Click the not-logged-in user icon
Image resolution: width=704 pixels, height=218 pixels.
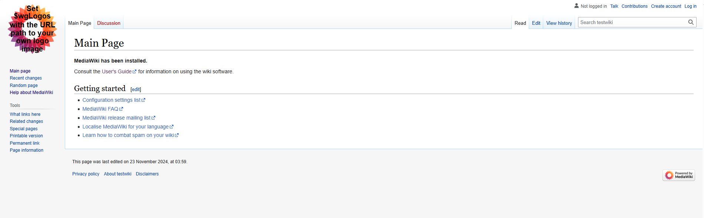577,6
